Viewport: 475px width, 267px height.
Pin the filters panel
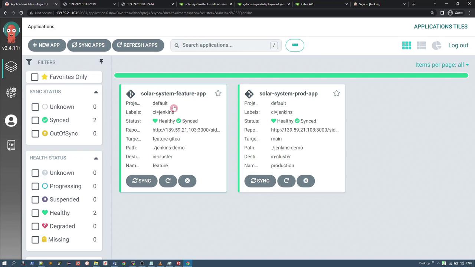coord(101,61)
